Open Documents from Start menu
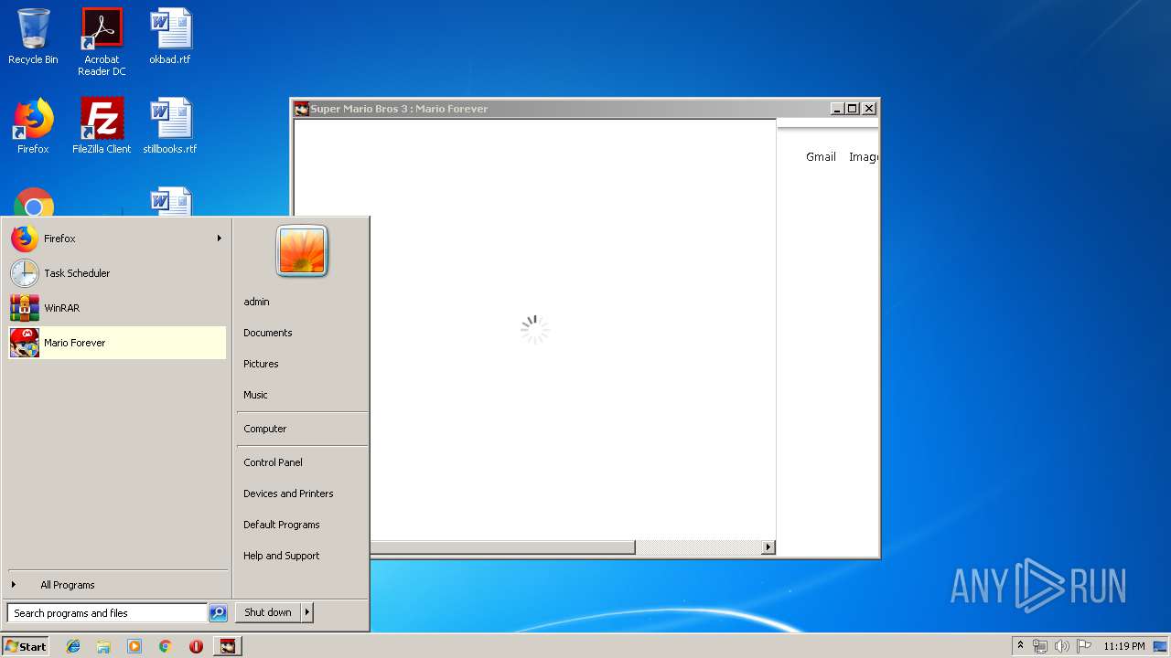The width and height of the screenshot is (1171, 658). coord(268,333)
